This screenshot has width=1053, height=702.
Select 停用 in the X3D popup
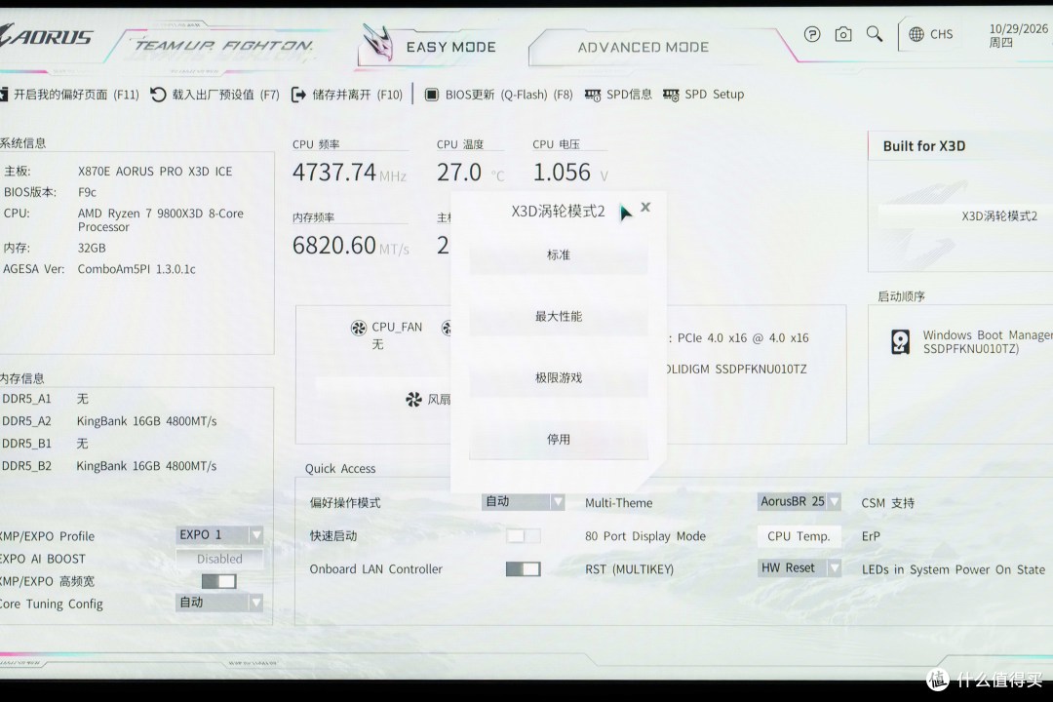[x=558, y=440]
